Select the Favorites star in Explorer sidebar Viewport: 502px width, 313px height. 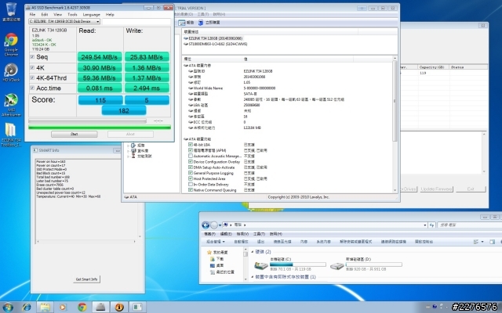click(209, 252)
